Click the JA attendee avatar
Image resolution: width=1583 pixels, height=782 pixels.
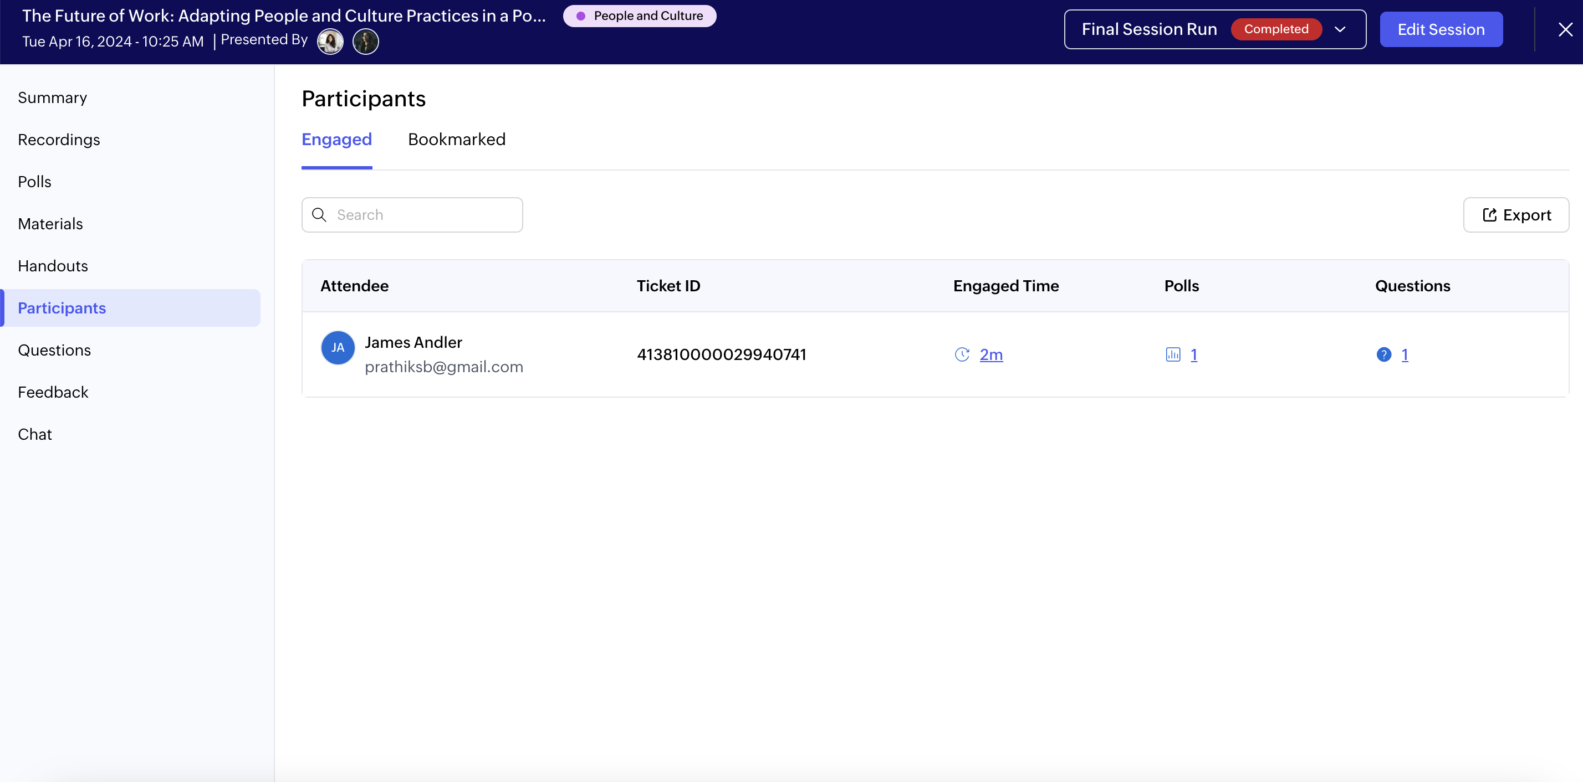(x=338, y=347)
